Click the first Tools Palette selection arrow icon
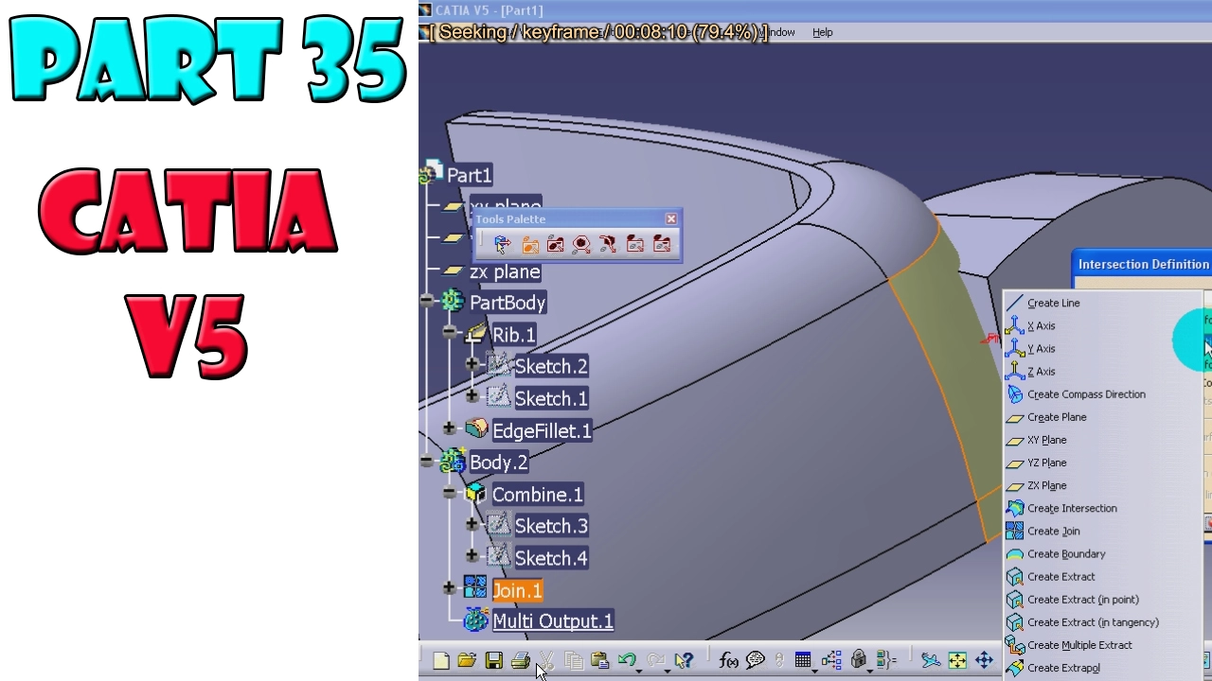The image size is (1212, 681). (502, 245)
